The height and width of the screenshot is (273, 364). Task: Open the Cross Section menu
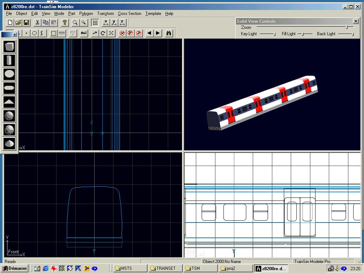point(129,14)
